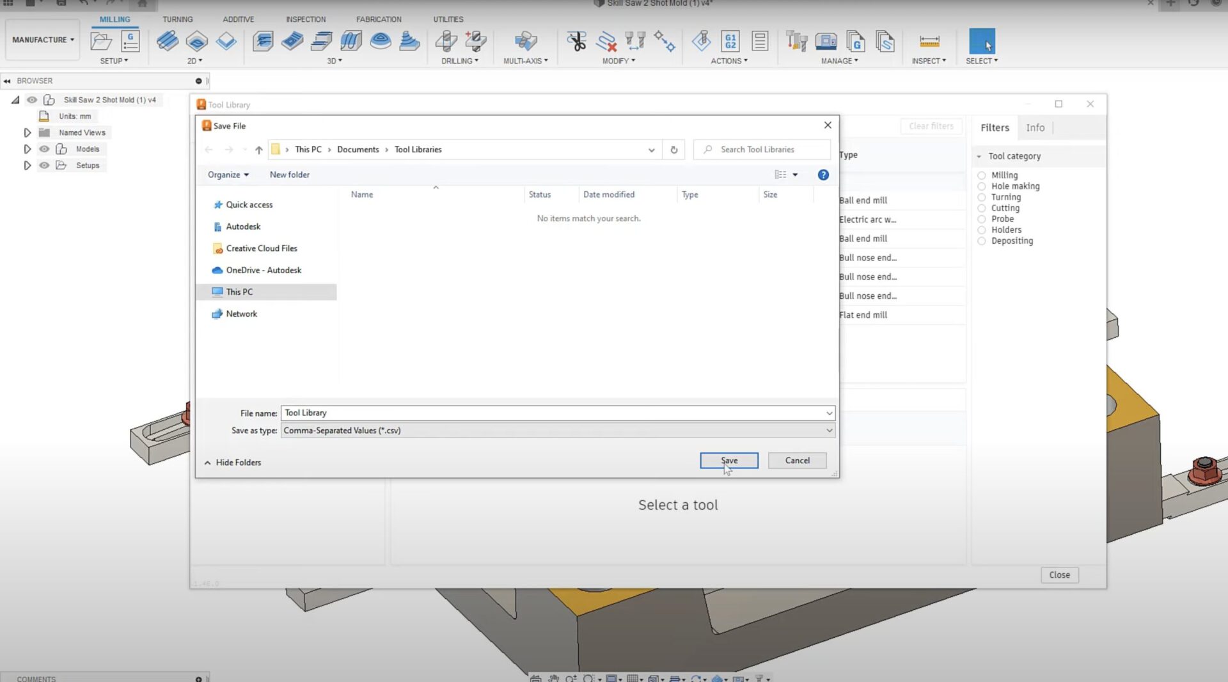Switch to the Turning ribbon tab
Image resolution: width=1228 pixels, height=682 pixels.
[x=177, y=19]
